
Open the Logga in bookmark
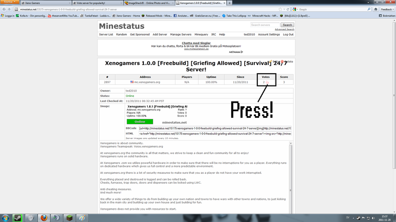click(x=8, y=16)
